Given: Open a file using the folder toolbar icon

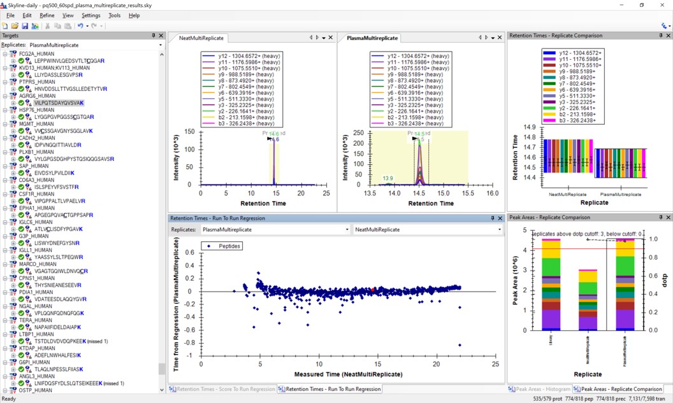Looking at the screenshot, I should click(15, 26).
